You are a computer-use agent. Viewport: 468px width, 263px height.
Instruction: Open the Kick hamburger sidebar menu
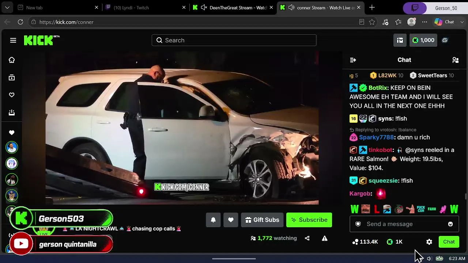pyautogui.click(x=13, y=40)
